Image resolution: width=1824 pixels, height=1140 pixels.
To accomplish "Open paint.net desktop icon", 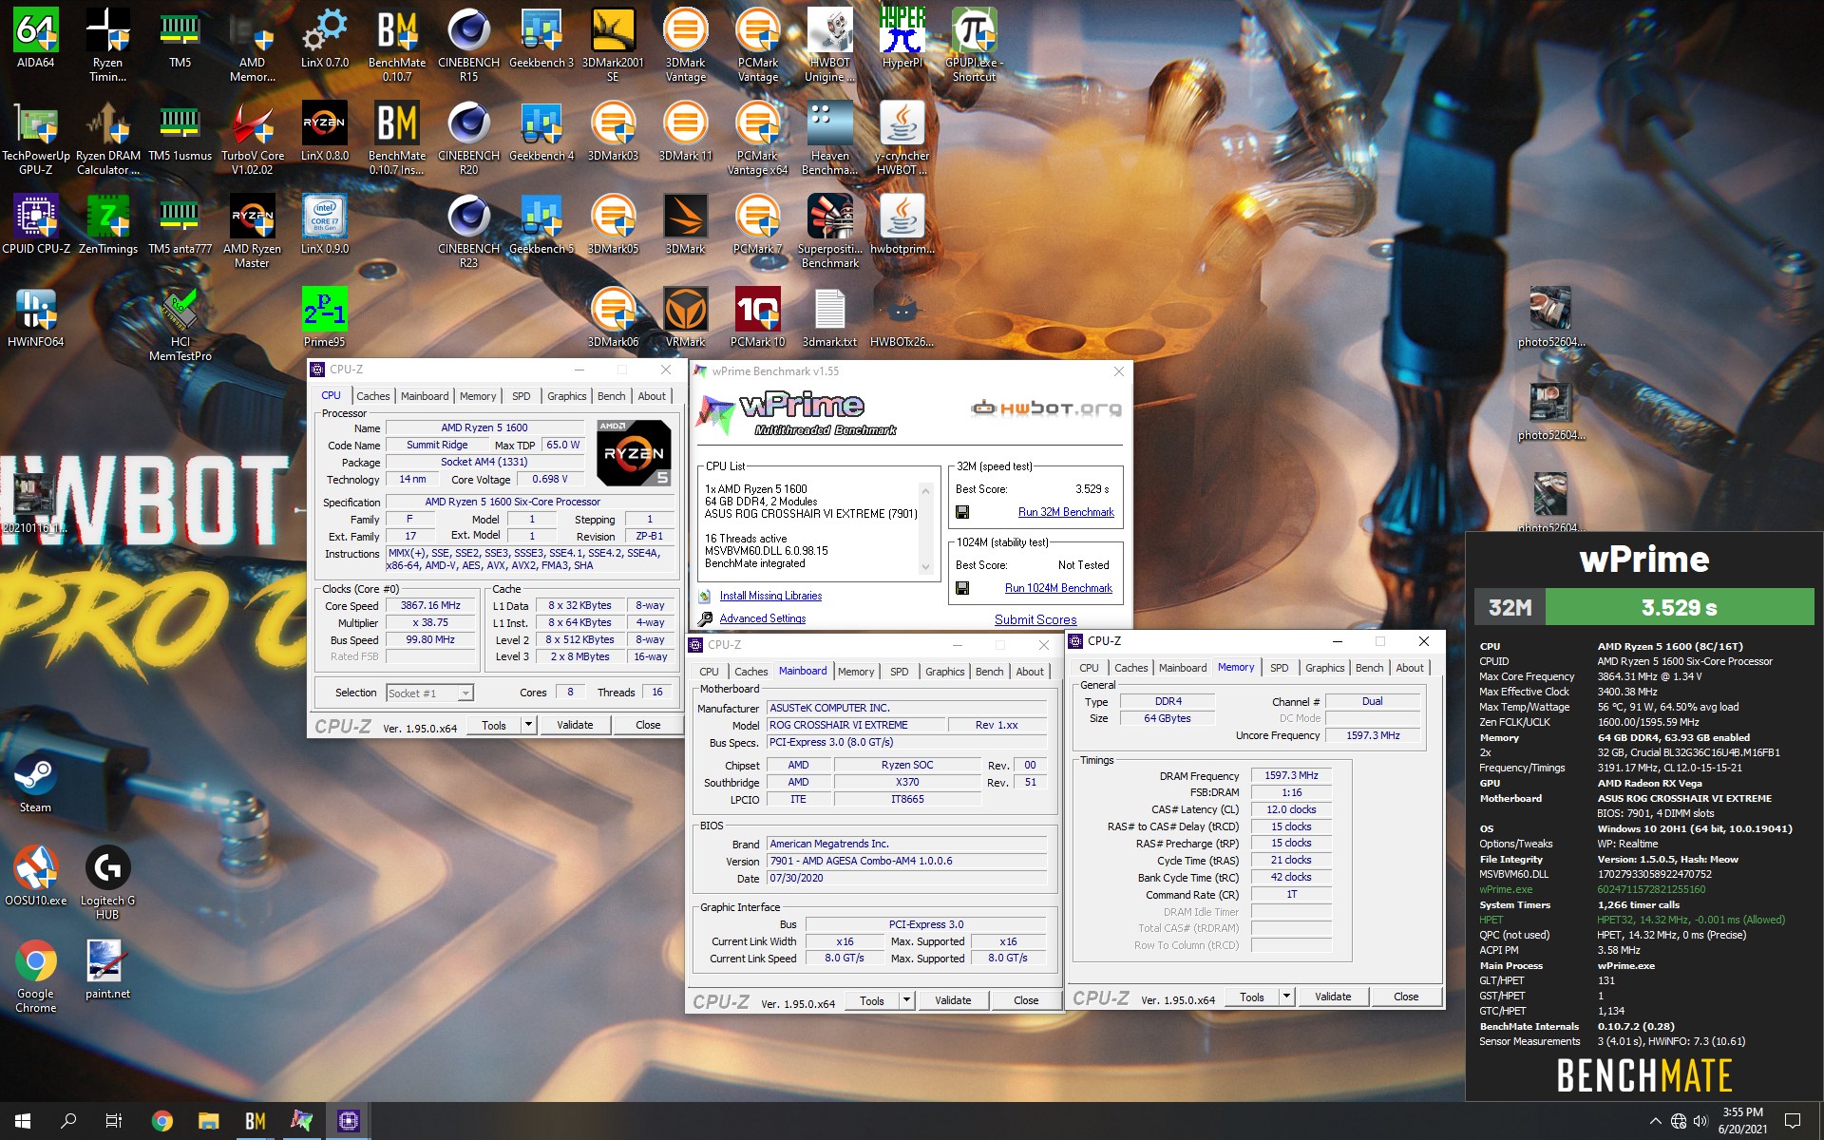I will 107,969.
